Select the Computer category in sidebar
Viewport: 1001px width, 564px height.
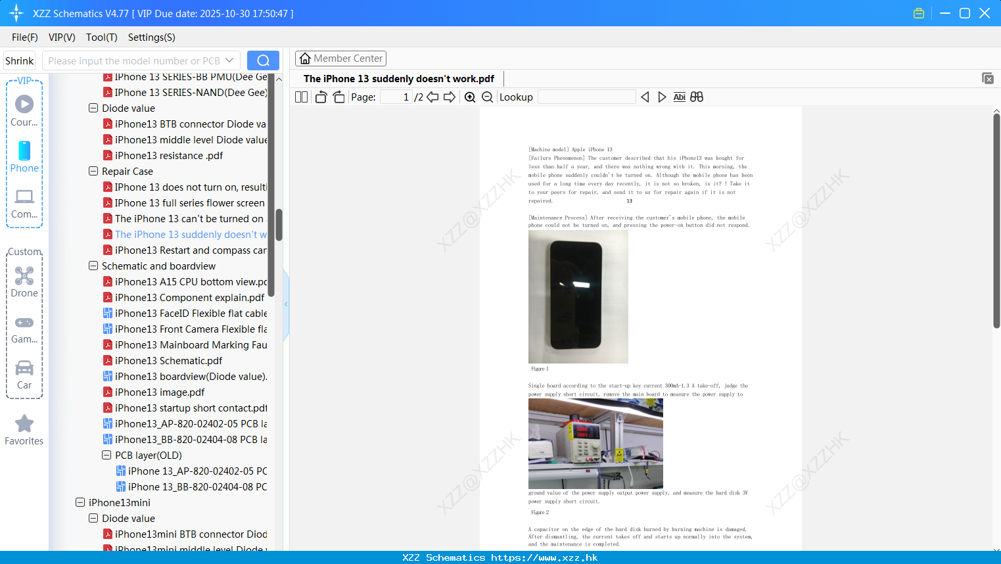[x=24, y=203]
